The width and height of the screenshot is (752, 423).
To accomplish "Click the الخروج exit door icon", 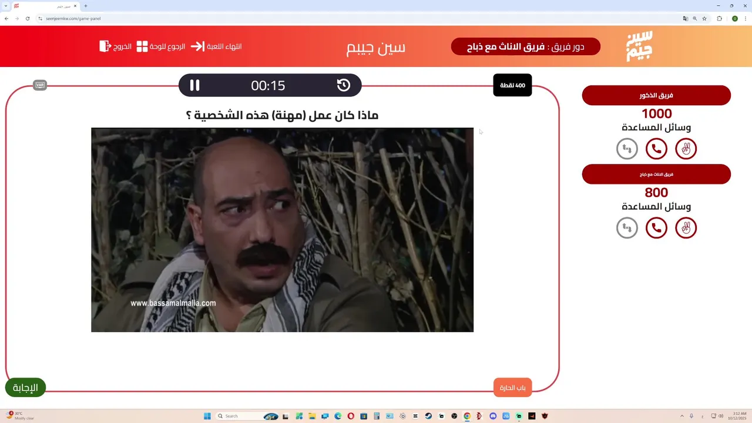I will point(105,46).
